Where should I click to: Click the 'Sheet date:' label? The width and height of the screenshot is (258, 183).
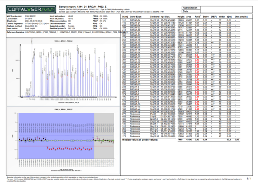point(12,21)
